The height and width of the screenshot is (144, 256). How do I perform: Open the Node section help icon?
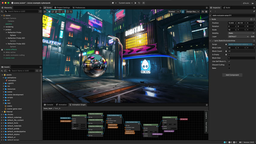tap(251, 19)
